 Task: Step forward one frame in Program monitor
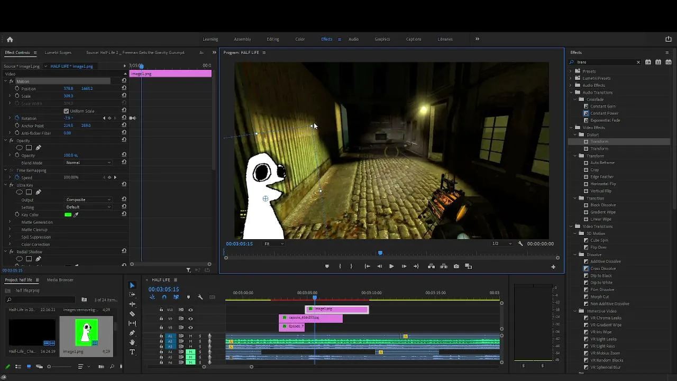(404, 266)
